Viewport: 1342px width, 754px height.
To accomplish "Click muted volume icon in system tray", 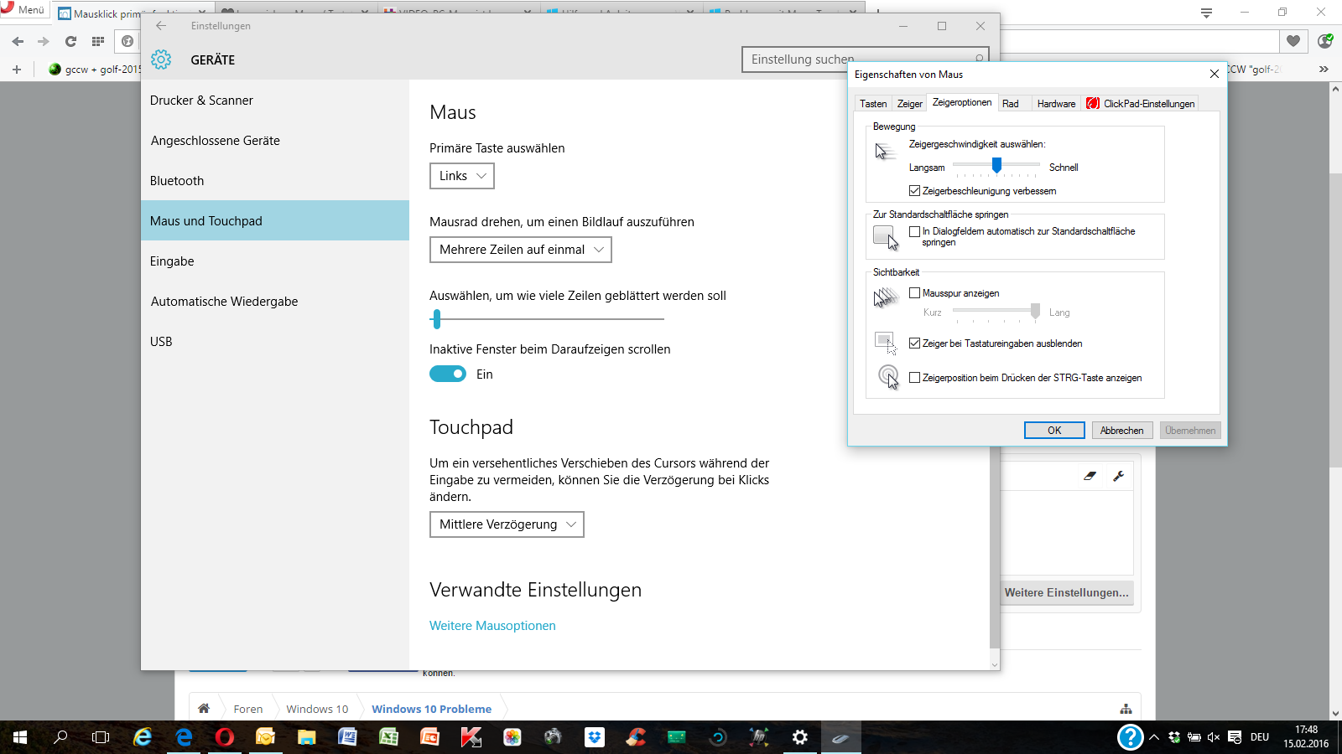I will point(1213,737).
